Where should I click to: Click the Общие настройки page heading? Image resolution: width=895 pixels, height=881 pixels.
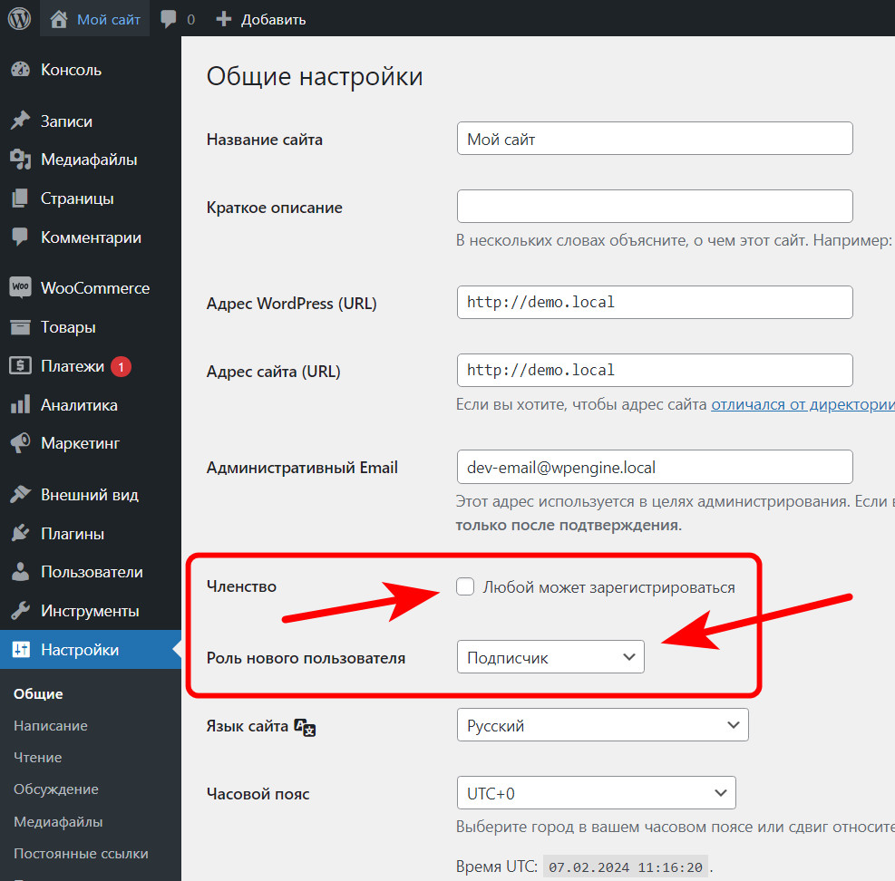(x=315, y=76)
